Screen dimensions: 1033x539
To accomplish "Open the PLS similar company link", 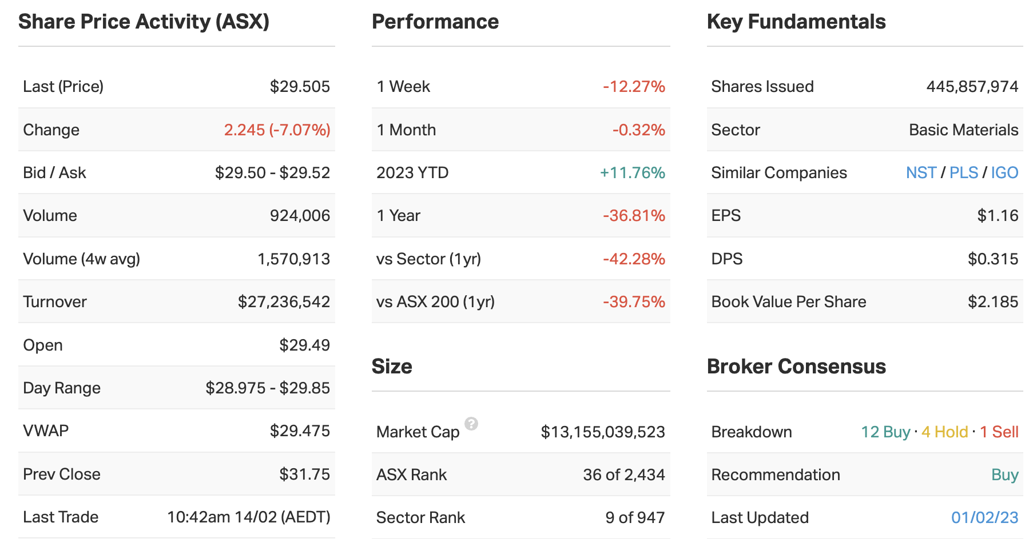I will pos(964,172).
